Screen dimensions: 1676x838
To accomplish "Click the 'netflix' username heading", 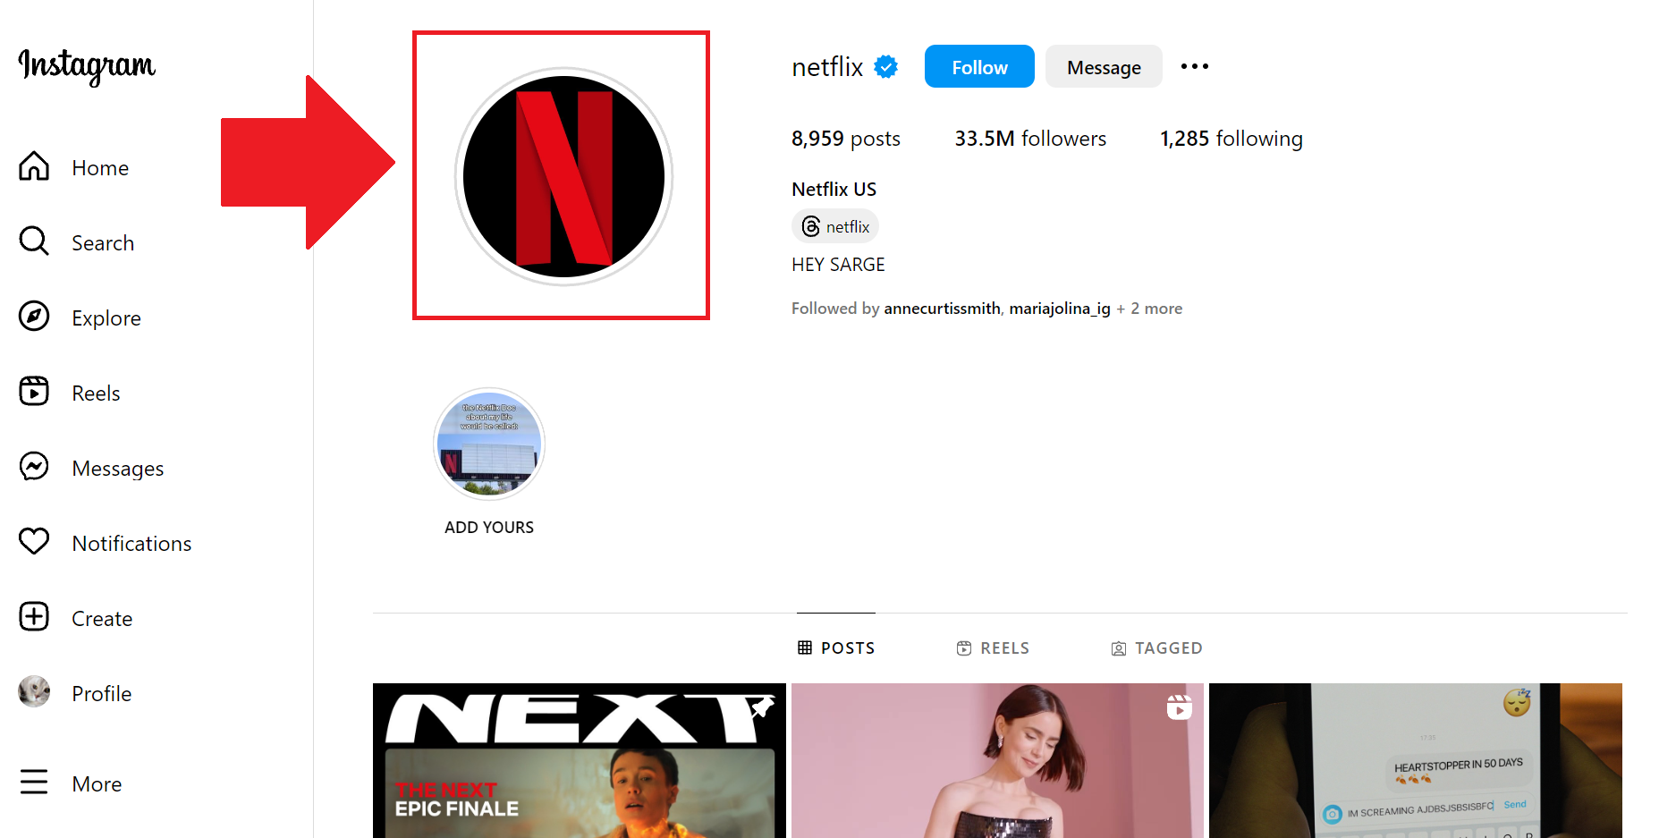I will pos(827,67).
